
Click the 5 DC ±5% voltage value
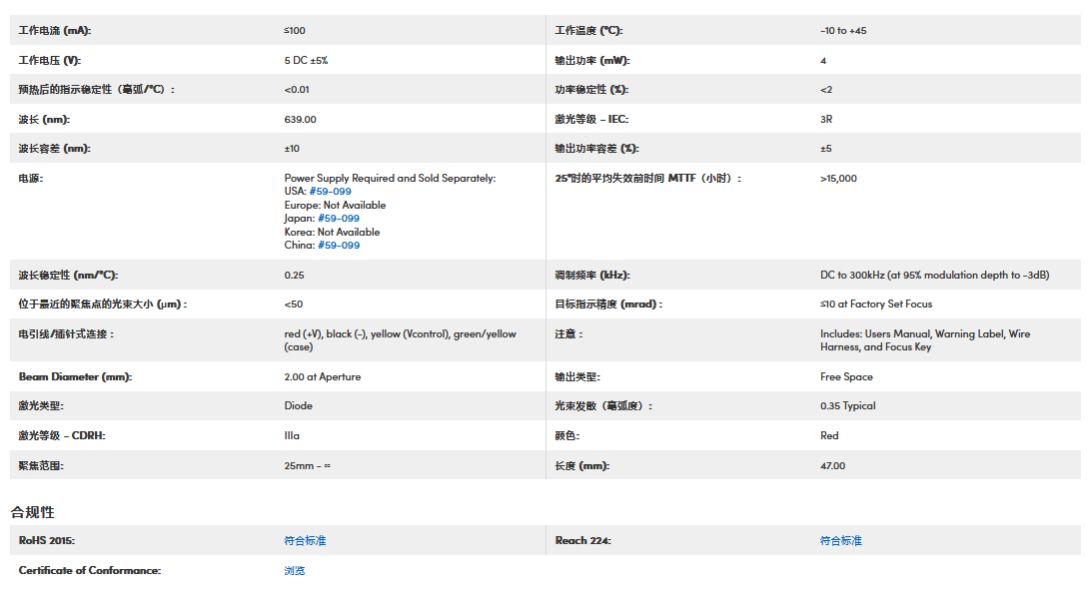click(306, 61)
